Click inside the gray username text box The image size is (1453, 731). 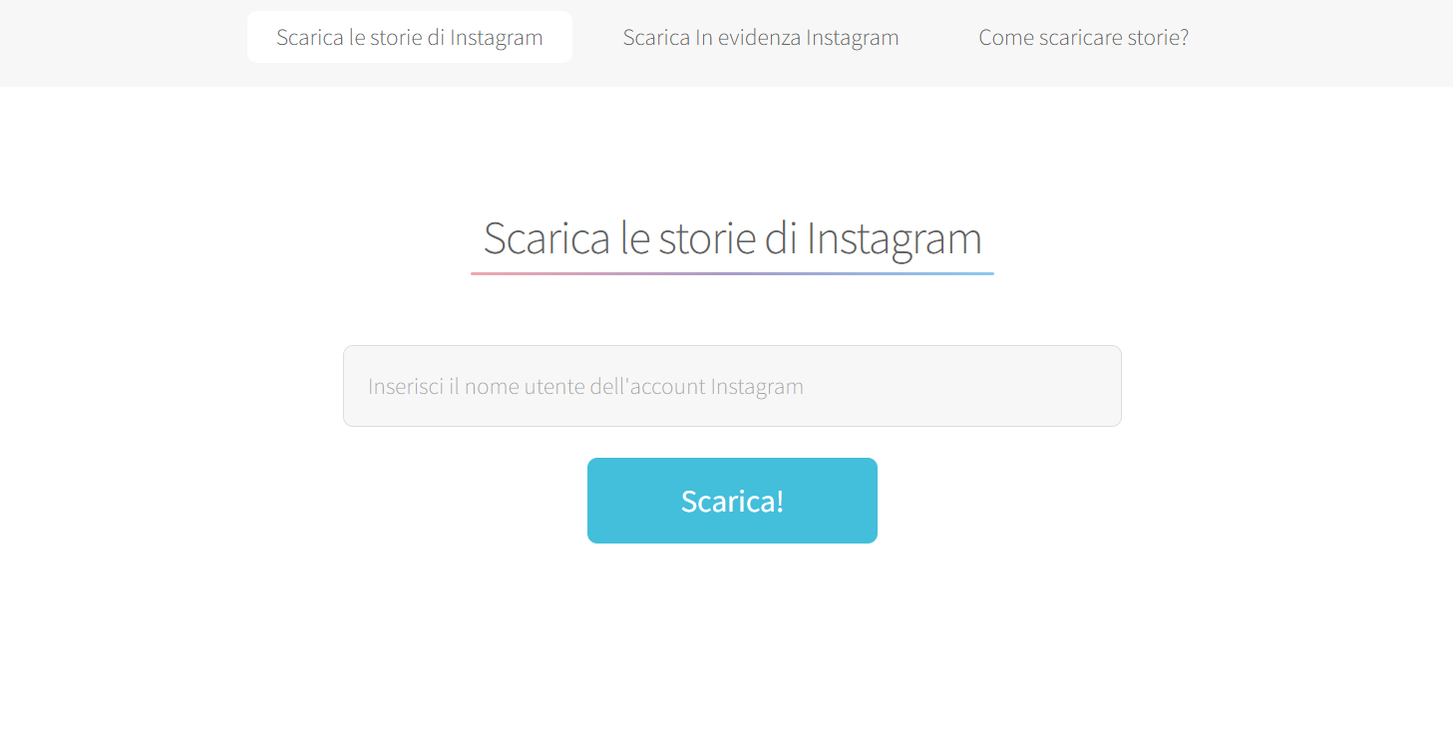[732, 386]
